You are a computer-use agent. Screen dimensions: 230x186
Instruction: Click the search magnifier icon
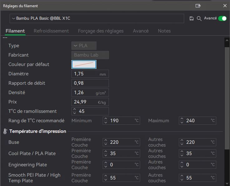pyautogui.click(x=199, y=19)
